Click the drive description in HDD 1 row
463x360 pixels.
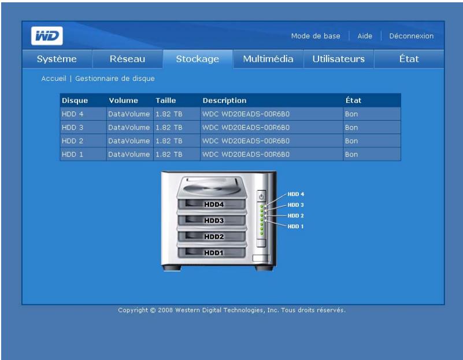click(246, 154)
